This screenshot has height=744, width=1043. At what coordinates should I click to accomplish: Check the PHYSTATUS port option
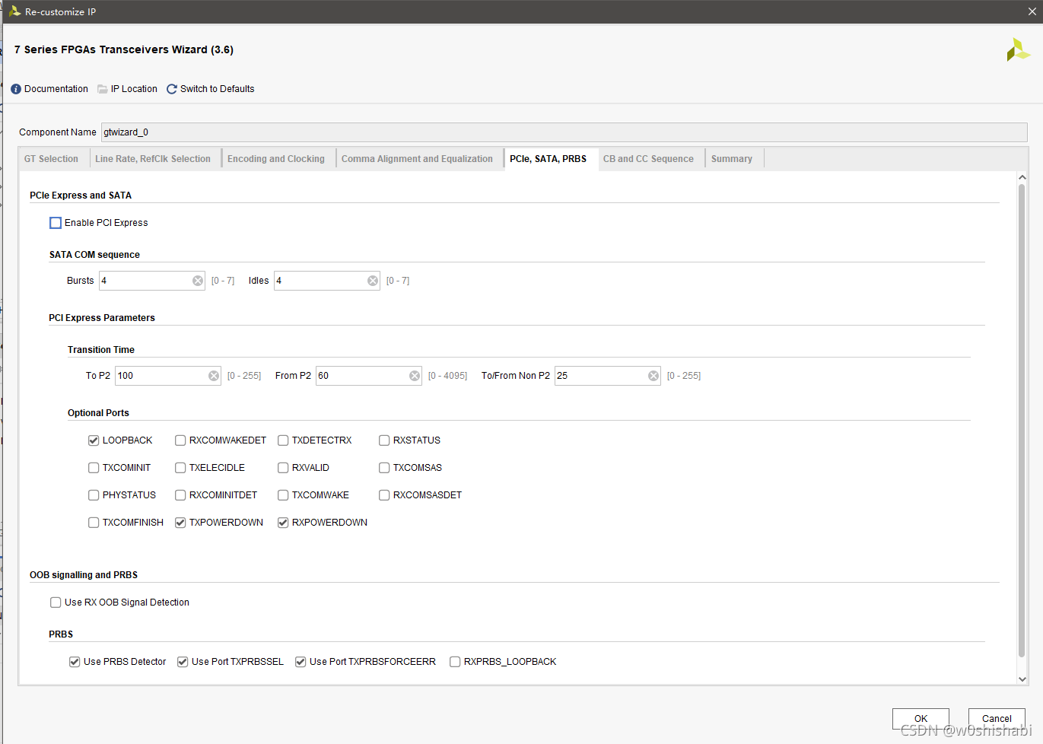(94, 495)
